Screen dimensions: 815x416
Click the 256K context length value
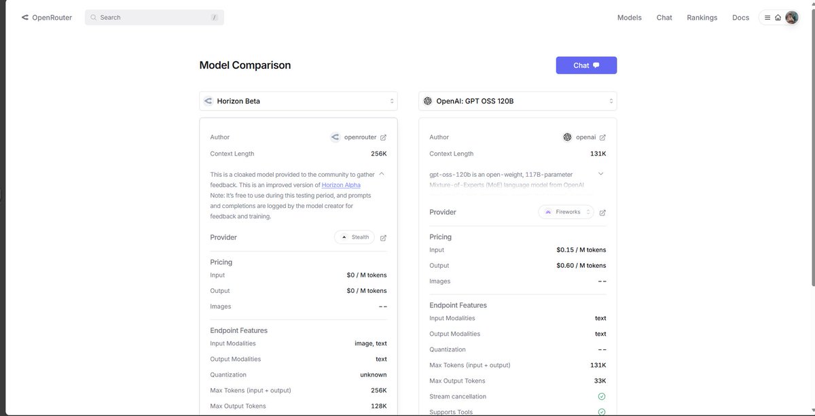(x=379, y=154)
